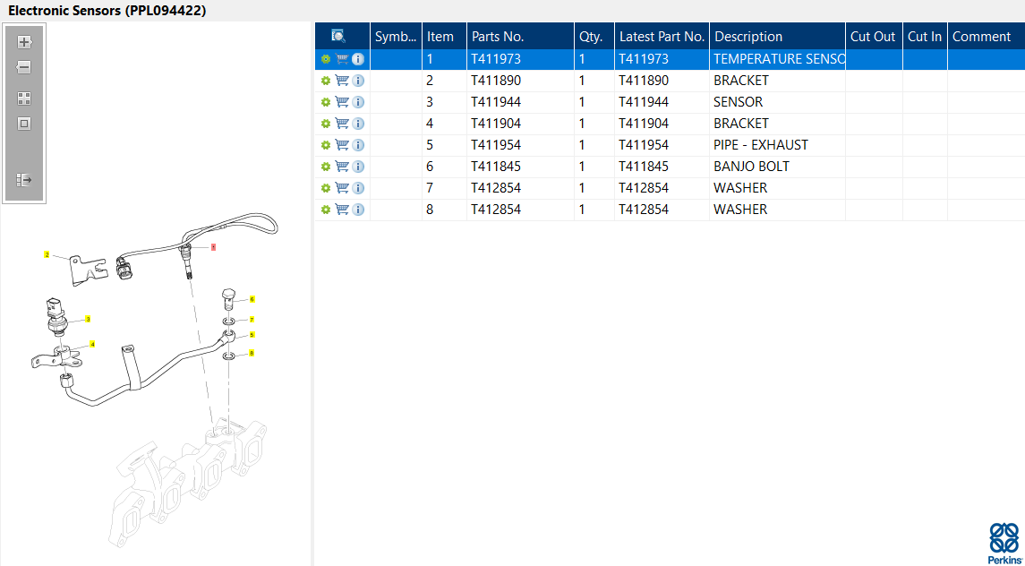Viewport: 1025px width, 566px height.
Task: Open info for BRACKET T411904
Action: [357, 124]
